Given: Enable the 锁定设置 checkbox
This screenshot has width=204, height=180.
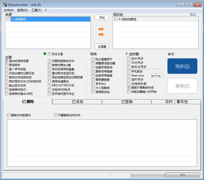Looking at the screenshot, I should (x=50, y=54).
